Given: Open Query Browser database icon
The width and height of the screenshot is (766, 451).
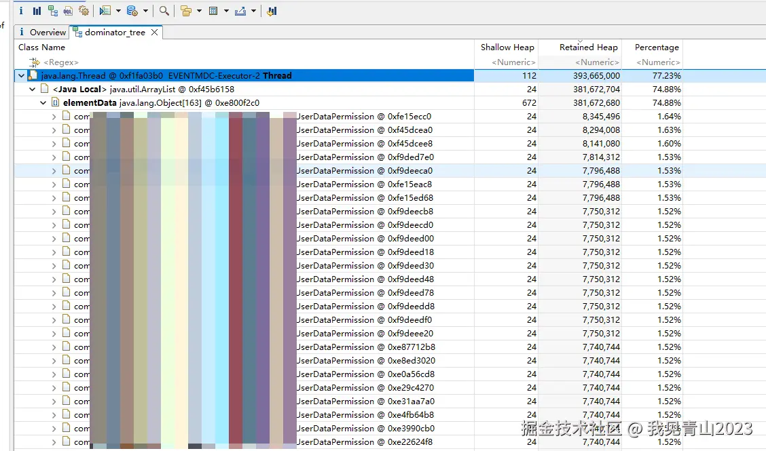Looking at the screenshot, I should [132, 11].
